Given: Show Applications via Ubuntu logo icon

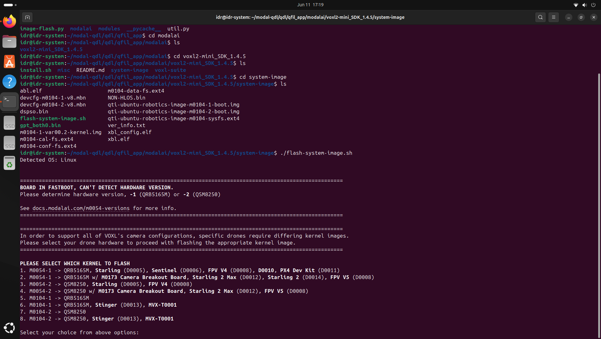Looking at the screenshot, I should tap(9, 328).
